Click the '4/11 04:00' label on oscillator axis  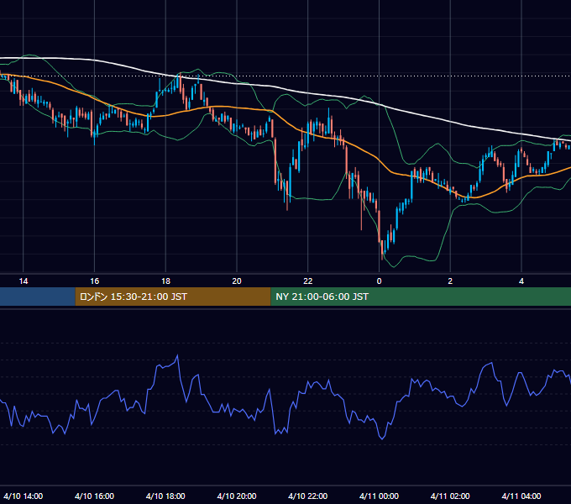(x=521, y=496)
